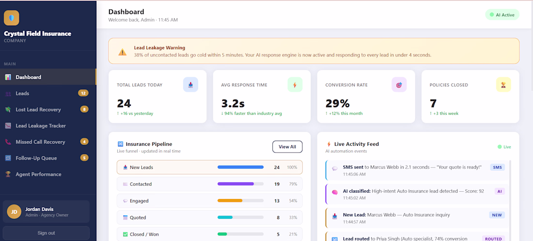
Task: Select the New Leads pipeline row
Action: [210, 167]
